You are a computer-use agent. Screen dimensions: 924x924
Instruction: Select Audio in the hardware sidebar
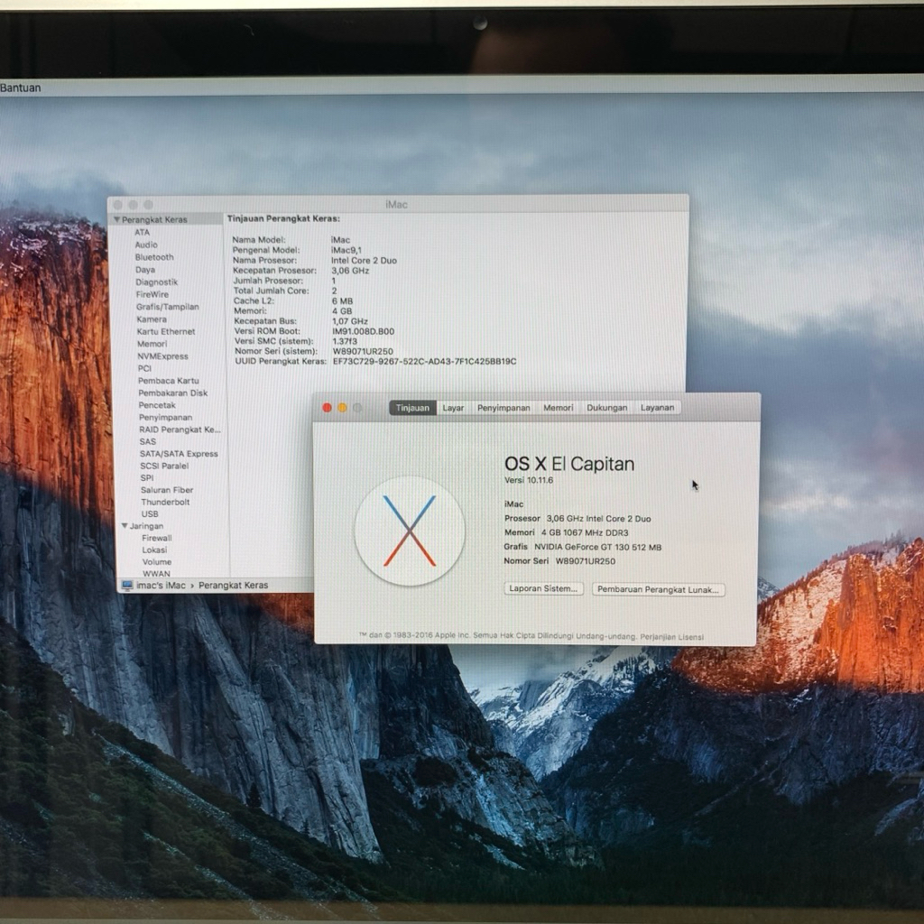tap(146, 245)
